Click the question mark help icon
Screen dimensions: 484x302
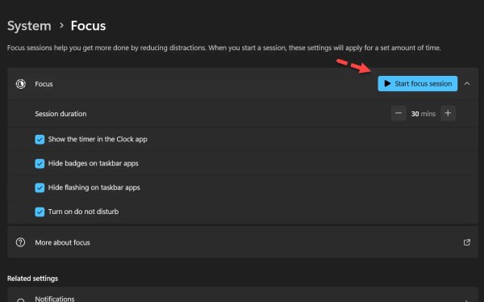tap(21, 242)
